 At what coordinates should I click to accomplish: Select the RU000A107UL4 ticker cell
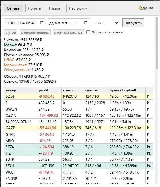click(x=21, y=122)
